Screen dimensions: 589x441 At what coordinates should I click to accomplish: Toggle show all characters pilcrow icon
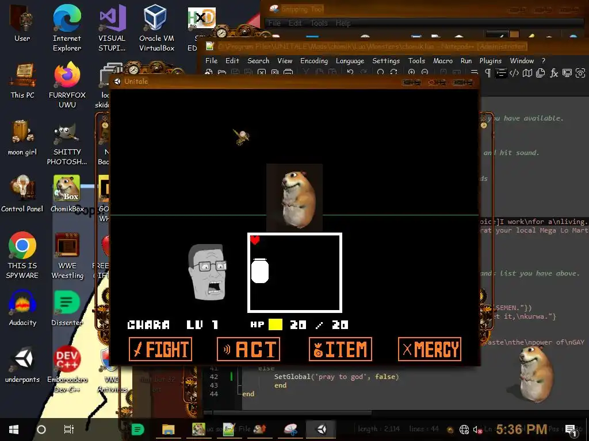click(x=488, y=73)
